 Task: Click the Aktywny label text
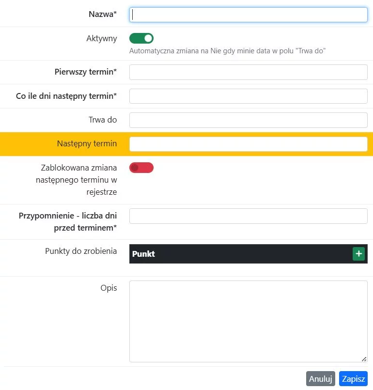(x=101, y=39)
